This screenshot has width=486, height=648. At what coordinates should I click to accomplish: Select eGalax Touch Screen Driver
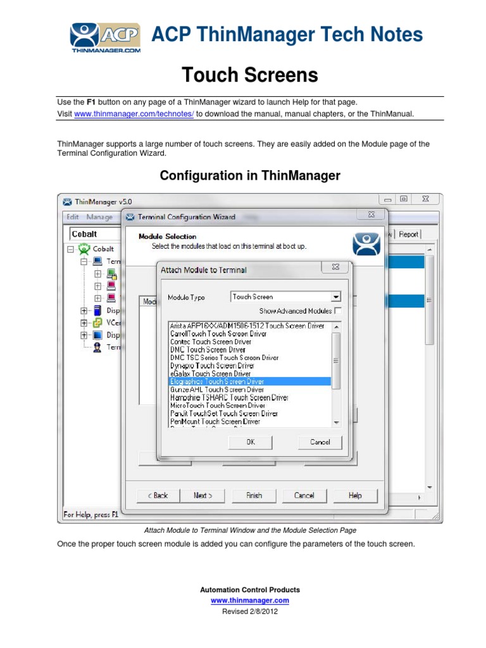249,373
